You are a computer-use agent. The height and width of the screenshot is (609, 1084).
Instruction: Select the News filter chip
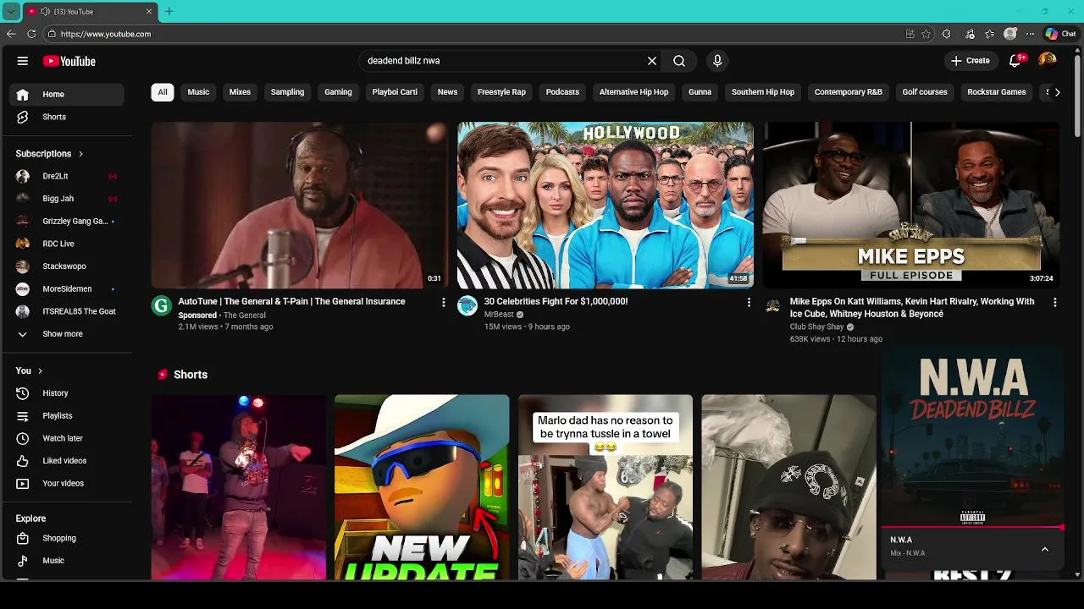447,92
